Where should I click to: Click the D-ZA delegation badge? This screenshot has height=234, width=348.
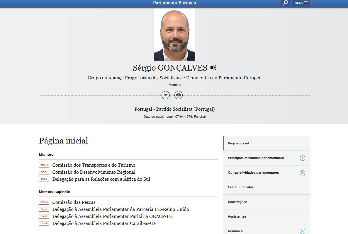[44, 179]
